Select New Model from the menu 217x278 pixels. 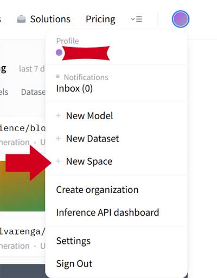click(90, 115)
